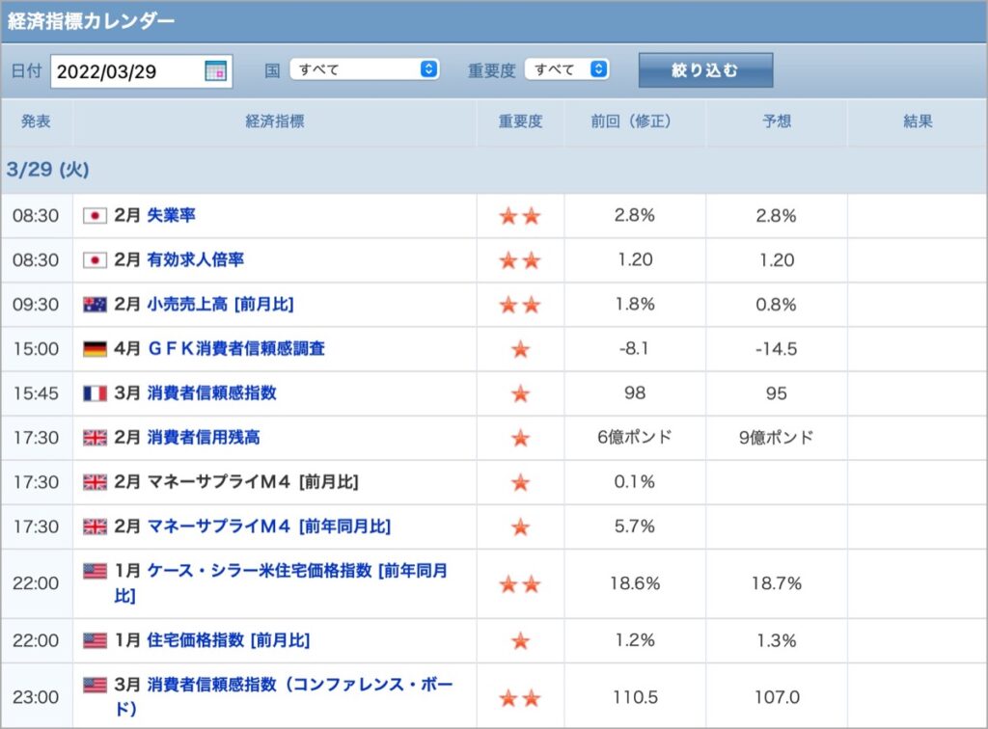Click the single star in the 15:45 row
The width and height of the screenshot is (988, 729).
click(x=520, y=393)
